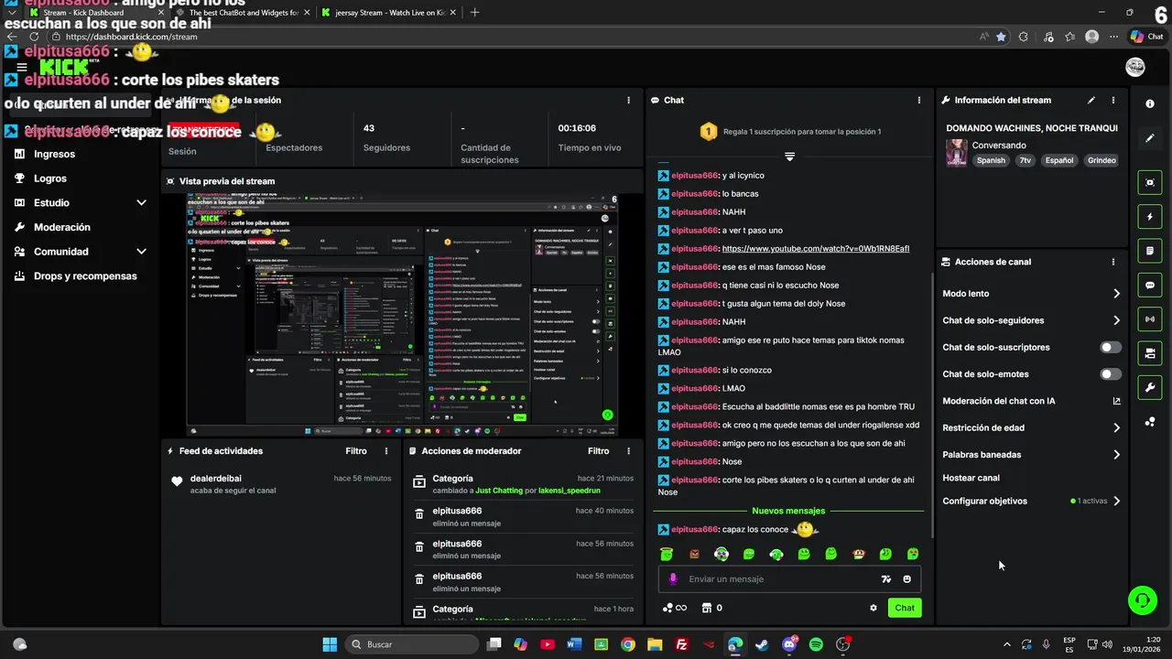Open Filtro in Acciones de moderador
Viewport: 1172px width, 659px height.
(598, 451)
